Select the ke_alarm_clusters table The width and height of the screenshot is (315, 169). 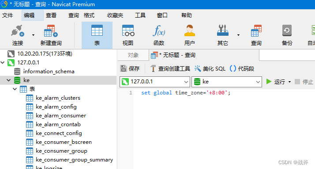[x=58, y=98]
